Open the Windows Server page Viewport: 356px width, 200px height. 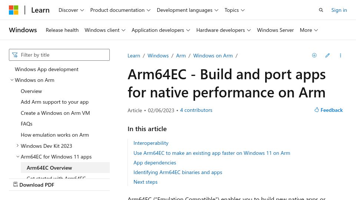(x=275, y=30)
